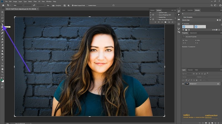Viewport: 222px width, 124px height.
Task: Play the selected action
Action: click(162, 22)
